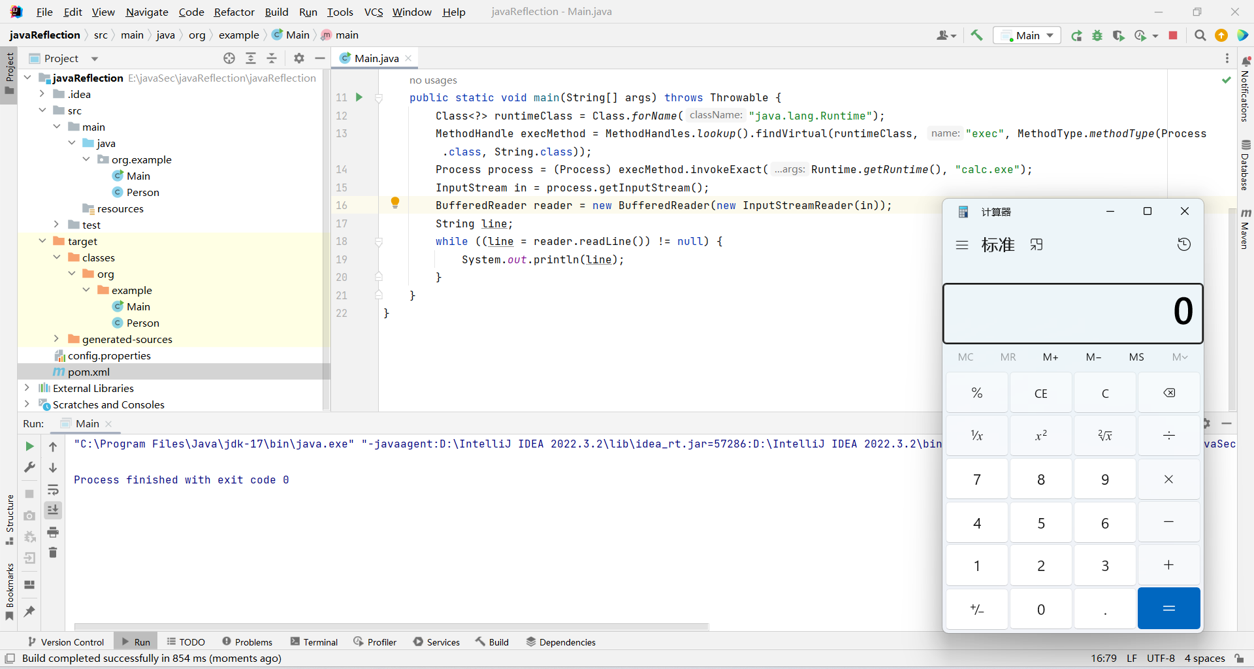Click calculator CE button
This screenshot has width=1254, height=669.
click(x=1040, y=393)
